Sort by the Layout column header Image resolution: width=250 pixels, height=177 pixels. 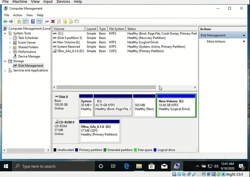[91, 29]
